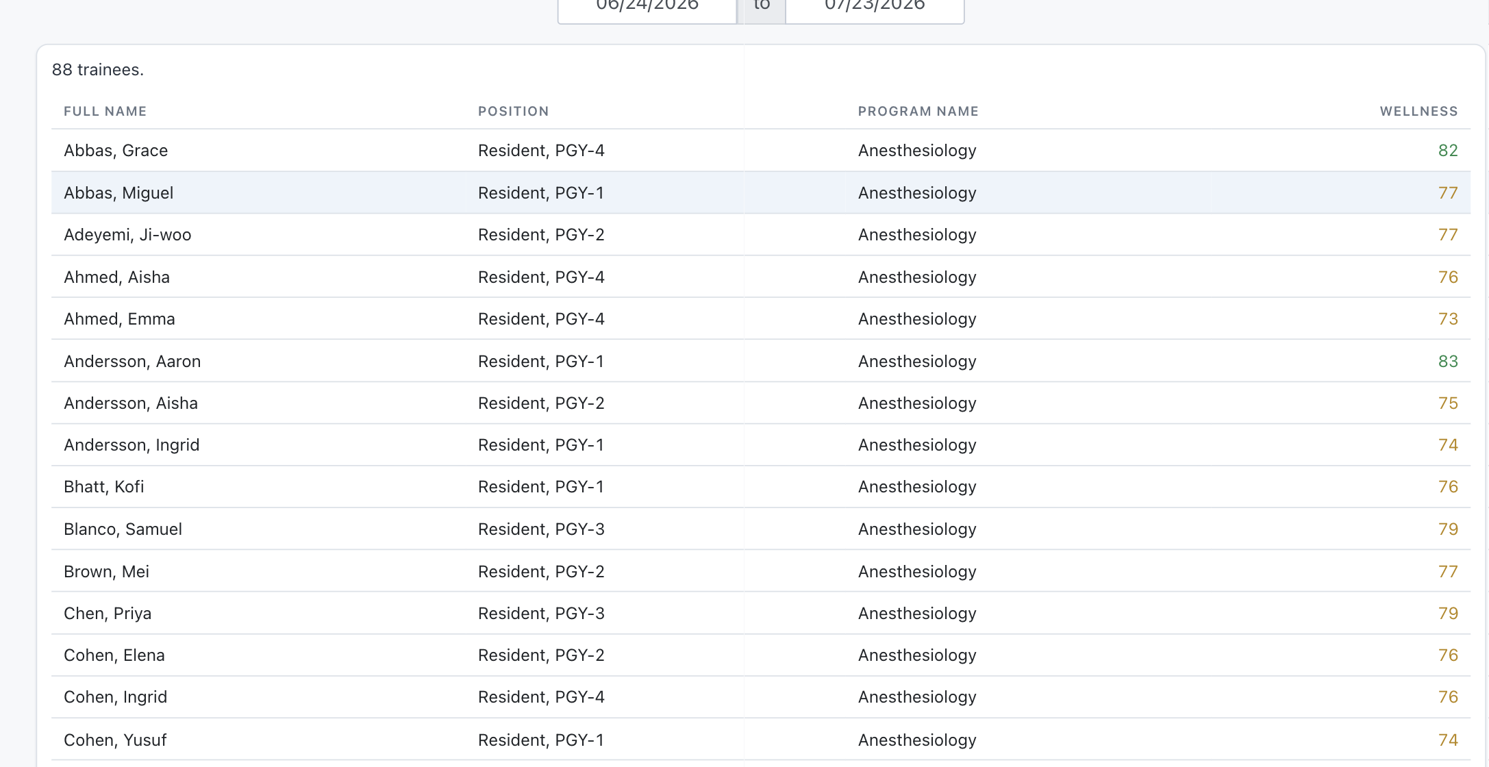This screenshot has height=767, width=1489.
Task: Open Cohen, Elena trainee entry
Action: tap(761, 655)
